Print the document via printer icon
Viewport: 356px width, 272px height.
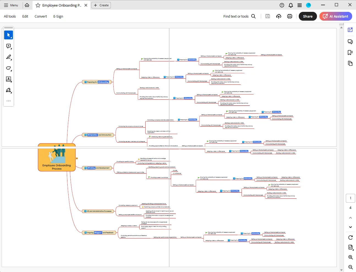289,16
